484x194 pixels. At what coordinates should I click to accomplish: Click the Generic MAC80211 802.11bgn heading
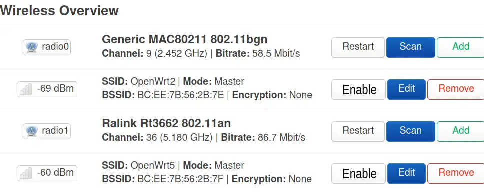click(184, 39)
